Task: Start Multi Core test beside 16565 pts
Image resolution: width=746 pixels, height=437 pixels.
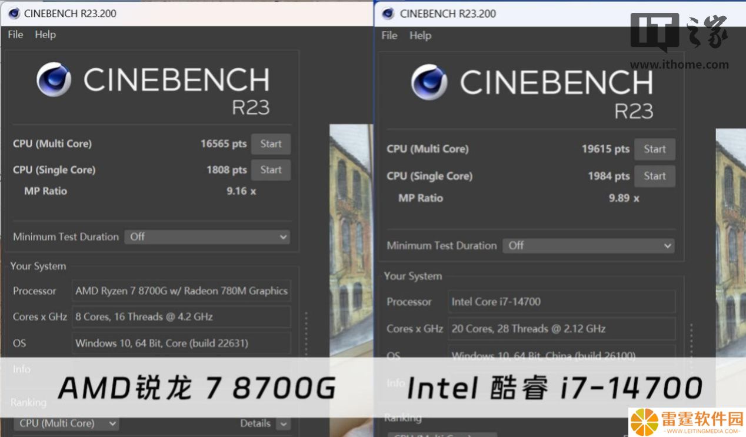Action: 271,144
